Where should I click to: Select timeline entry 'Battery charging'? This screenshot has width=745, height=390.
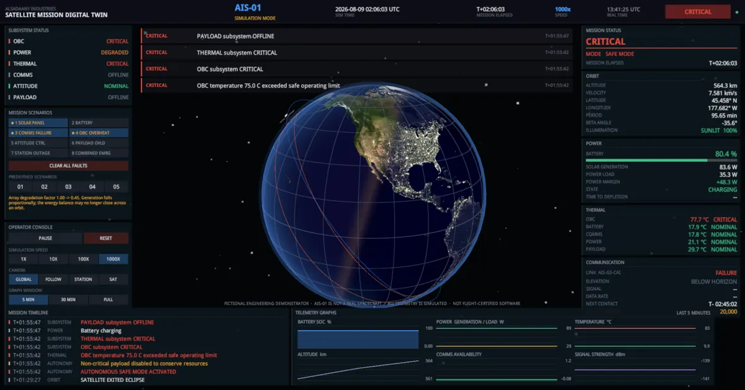click(x=101, y=330)
